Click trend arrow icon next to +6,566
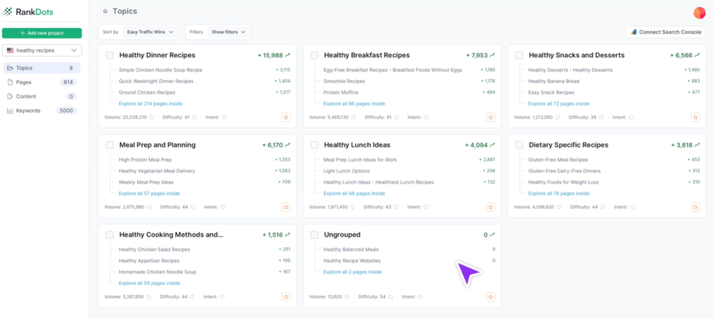 click(697, 55)
